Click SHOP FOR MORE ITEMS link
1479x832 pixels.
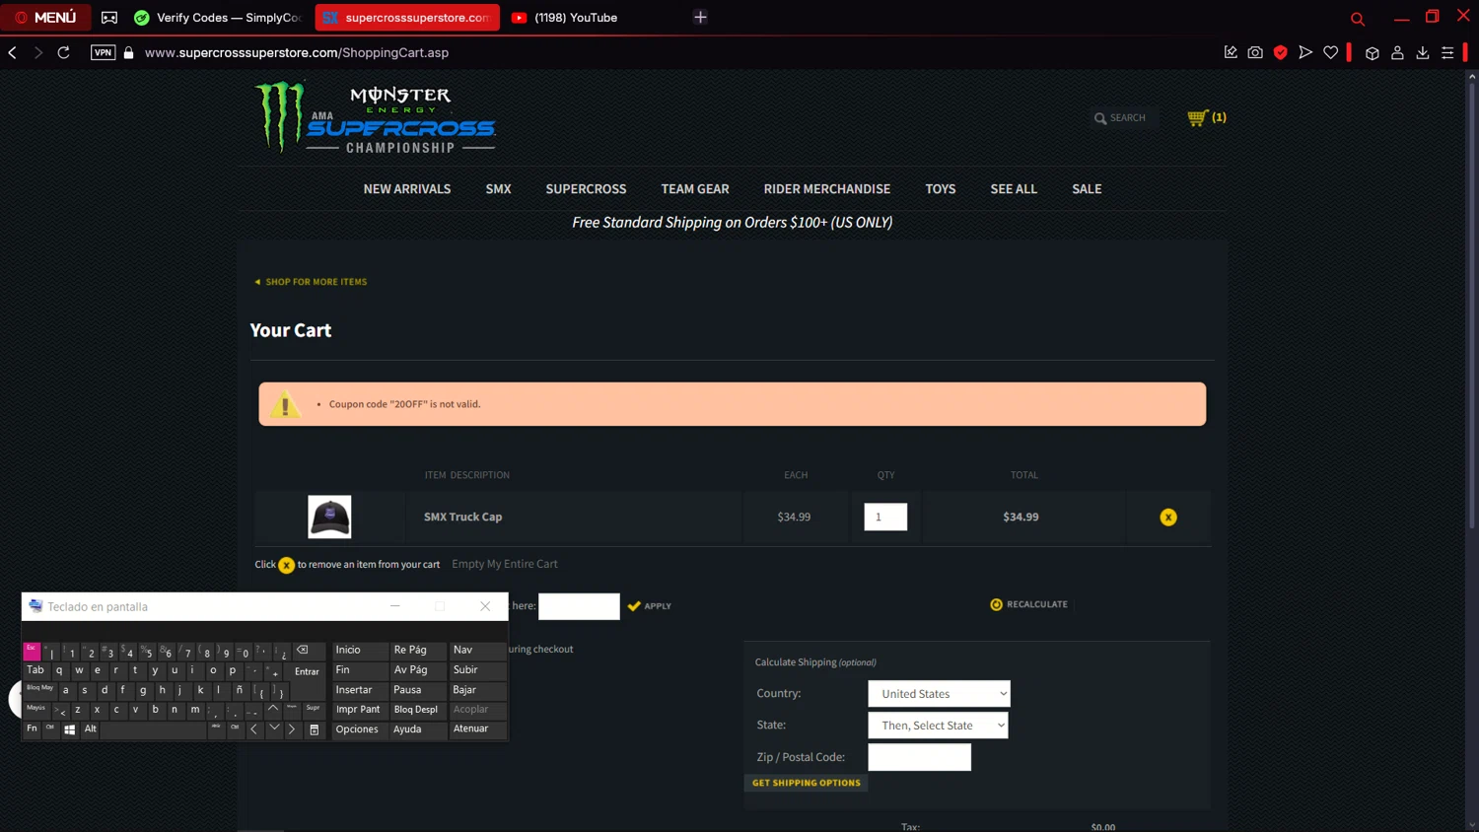pyautogui.click(x=311, y=282)
